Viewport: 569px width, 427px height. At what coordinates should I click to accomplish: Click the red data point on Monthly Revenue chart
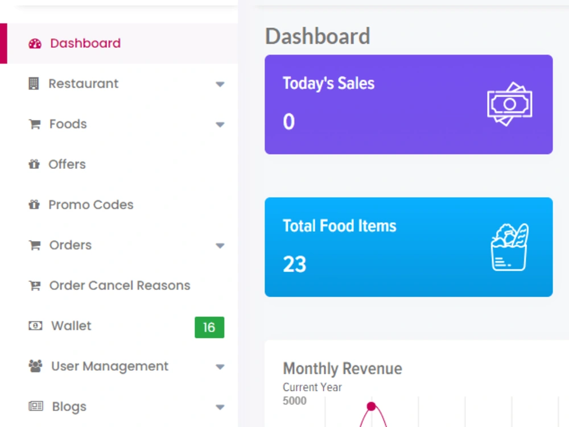coord(371,407)
